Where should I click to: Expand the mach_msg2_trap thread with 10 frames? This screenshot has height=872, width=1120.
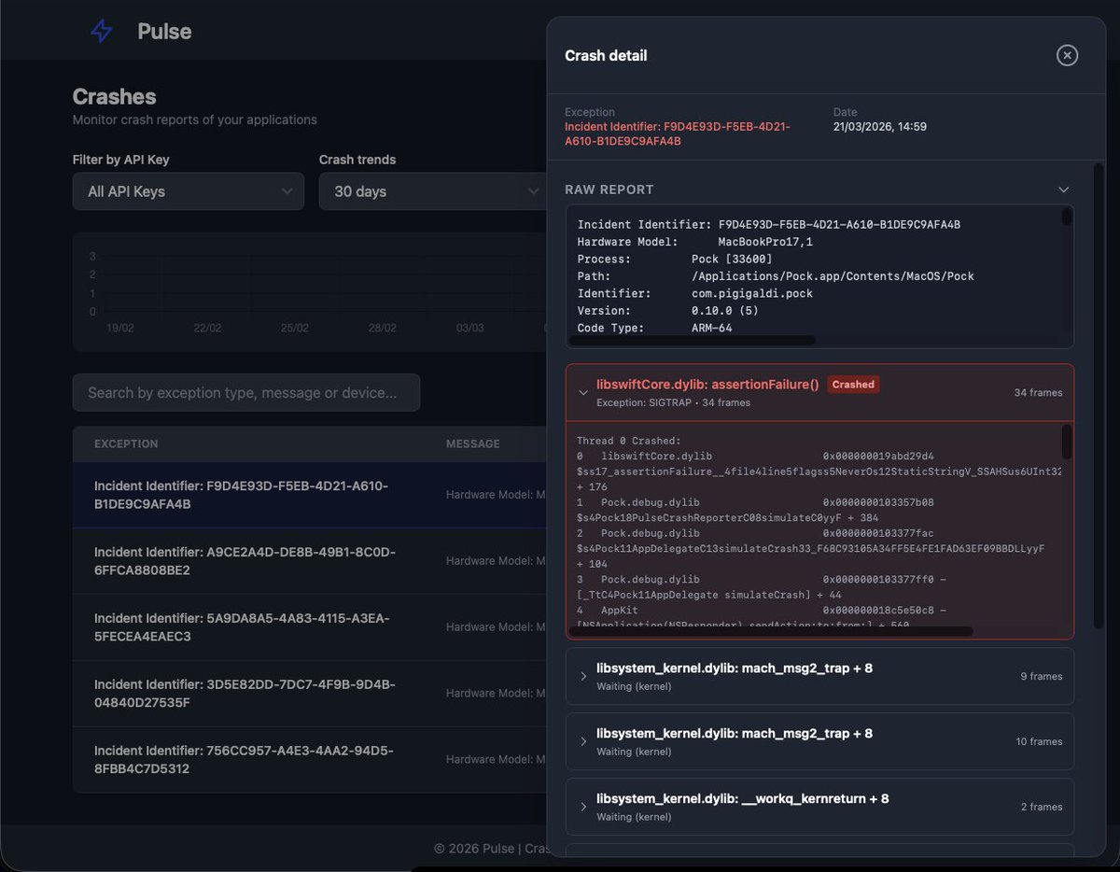tap(819, 741)
